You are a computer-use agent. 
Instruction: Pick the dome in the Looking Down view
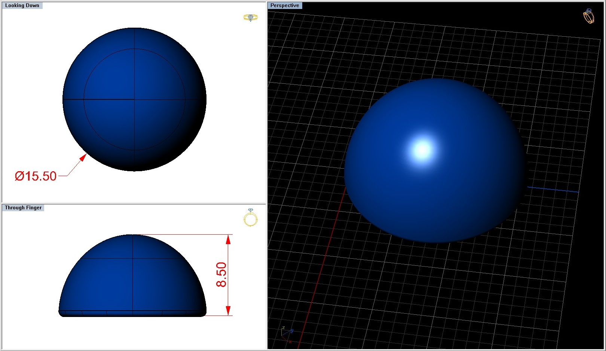[x=134, y=99]
